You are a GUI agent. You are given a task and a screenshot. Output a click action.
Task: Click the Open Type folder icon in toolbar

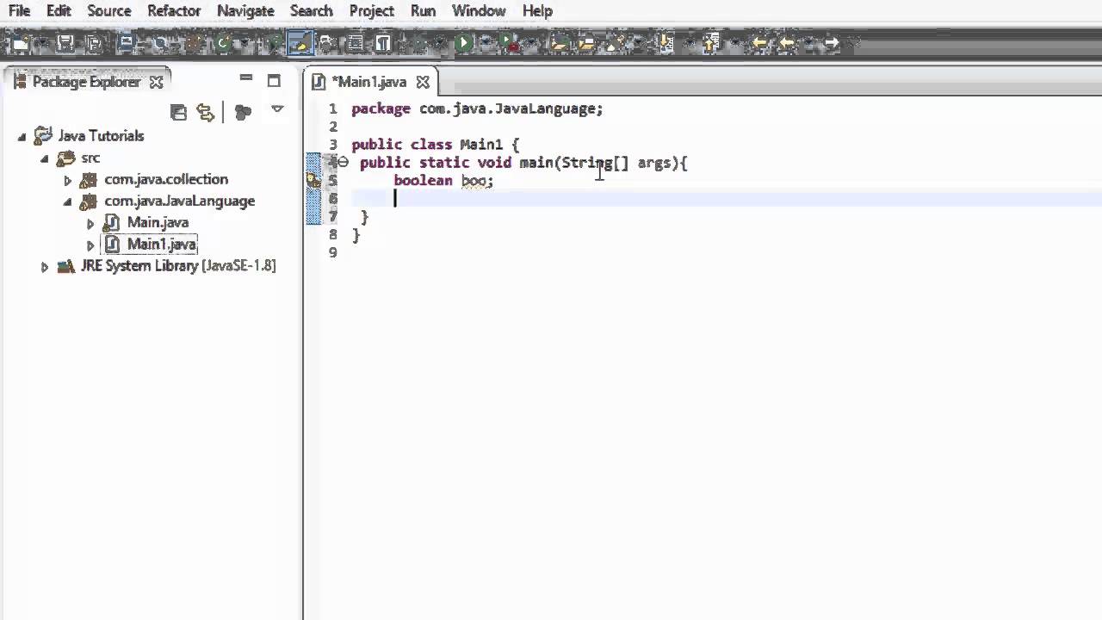[x=560, y=42]
